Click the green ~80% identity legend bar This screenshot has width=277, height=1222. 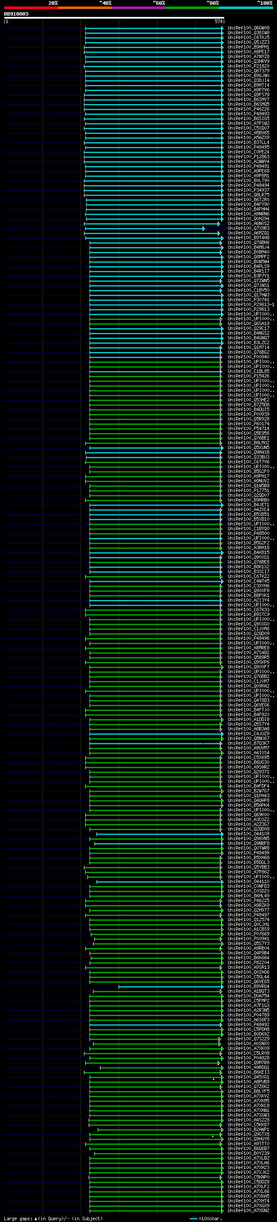192,8
